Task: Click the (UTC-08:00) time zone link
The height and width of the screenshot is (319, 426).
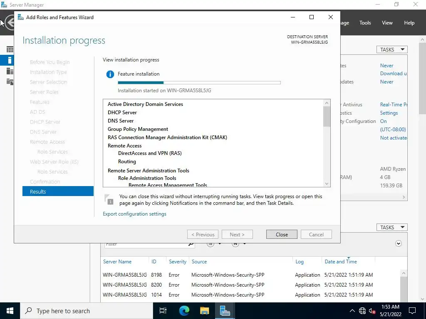Action: tap(393, 130)
